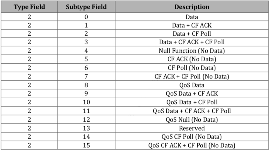Viewport: 269px width, 150px height.
Task: Select the 'QoS Data' description cell
Action: point(192,85)
